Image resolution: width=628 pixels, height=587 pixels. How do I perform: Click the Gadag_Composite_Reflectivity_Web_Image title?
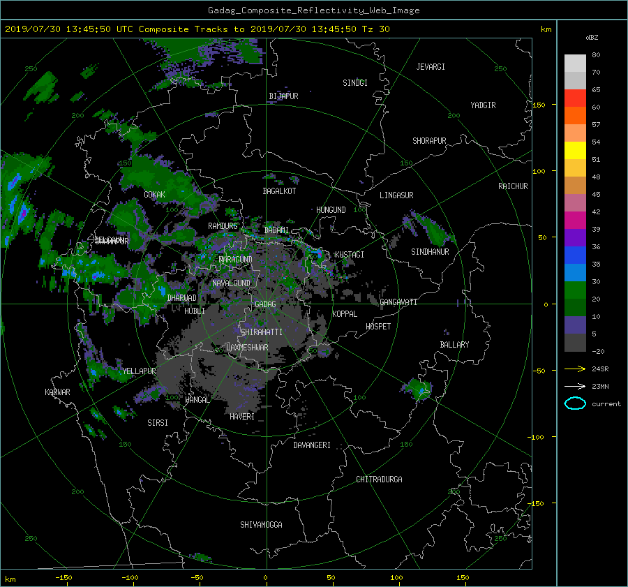313,10
